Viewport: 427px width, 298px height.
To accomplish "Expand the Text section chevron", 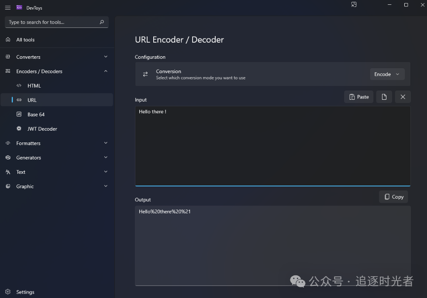I will 106,172.
